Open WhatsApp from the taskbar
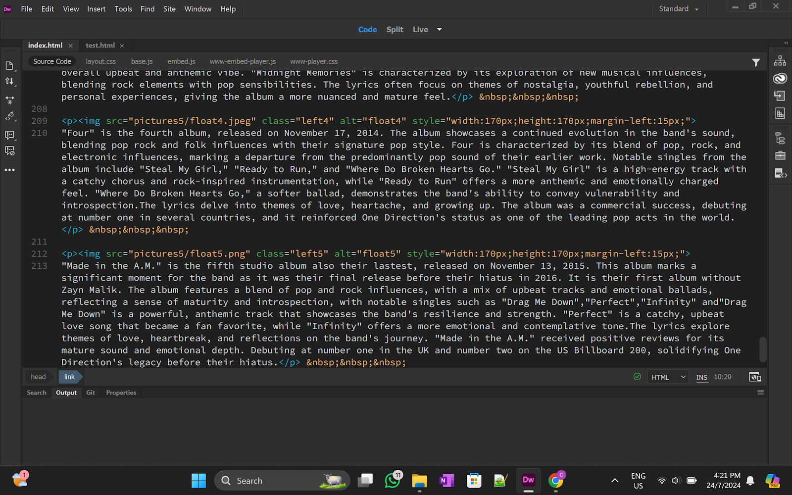The image size is (792, 495). coord(393,481)
